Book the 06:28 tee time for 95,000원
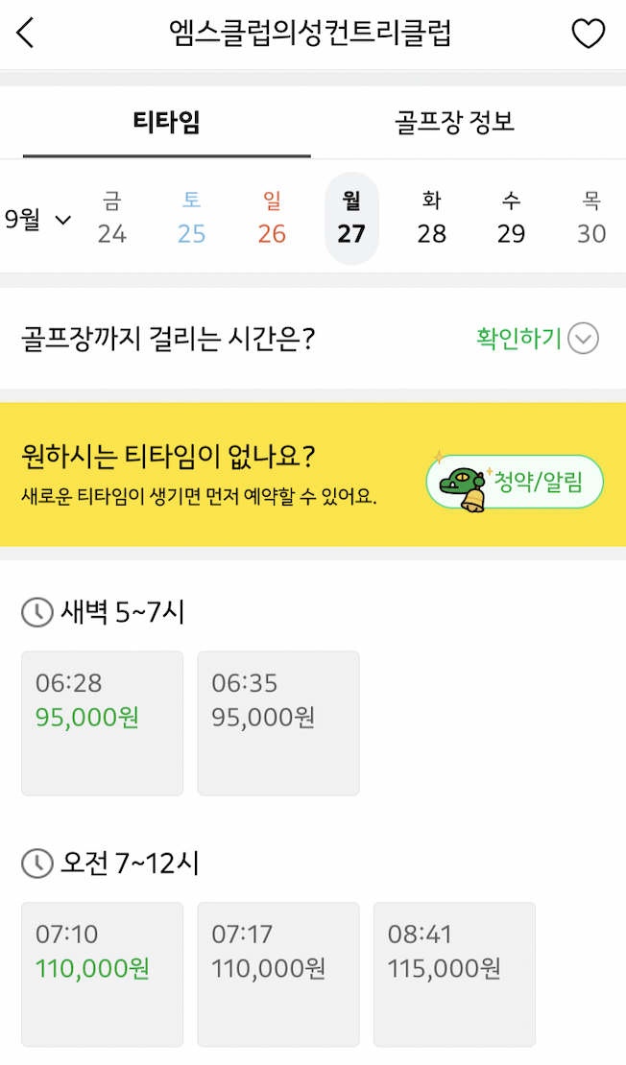626x1065 pixels. coord(102,722)
